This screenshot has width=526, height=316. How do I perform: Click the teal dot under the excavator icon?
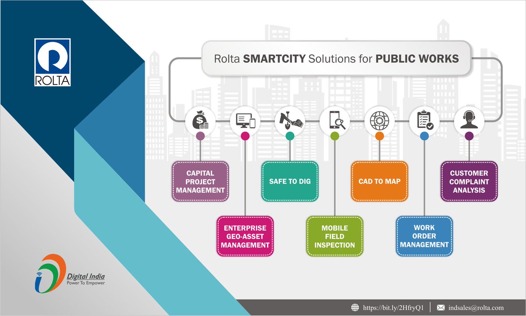[x=290, y=136]
